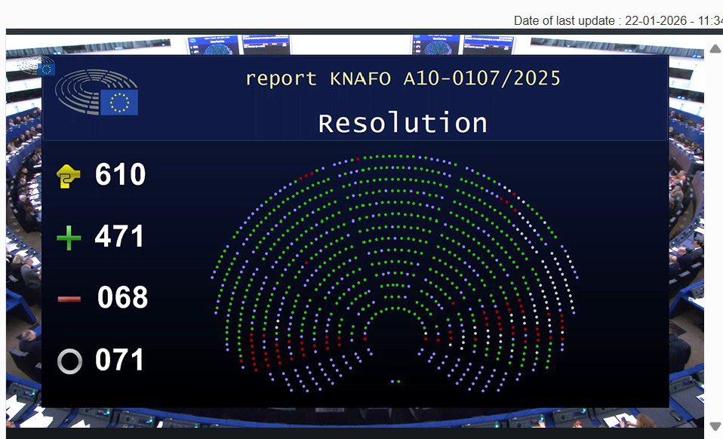Viewport: 723px width, 439px height.
Task: Click the small EU flag in top-left corner
Action: coord(45,70)
